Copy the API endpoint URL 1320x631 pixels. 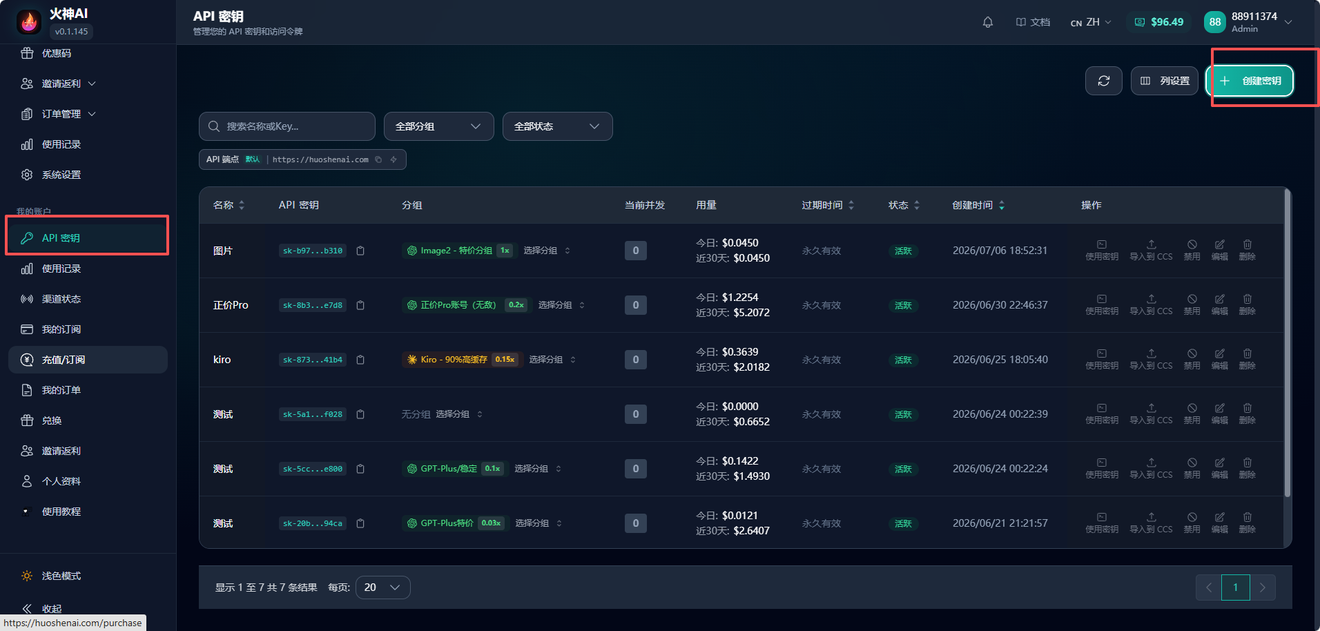(378, 159)
